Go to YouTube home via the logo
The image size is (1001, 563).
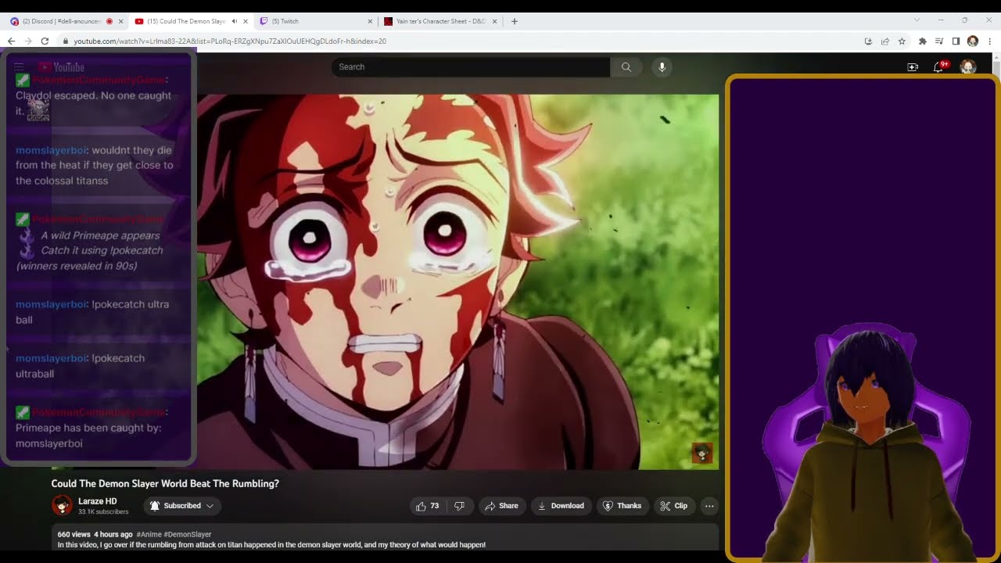(x=61, y=67)
